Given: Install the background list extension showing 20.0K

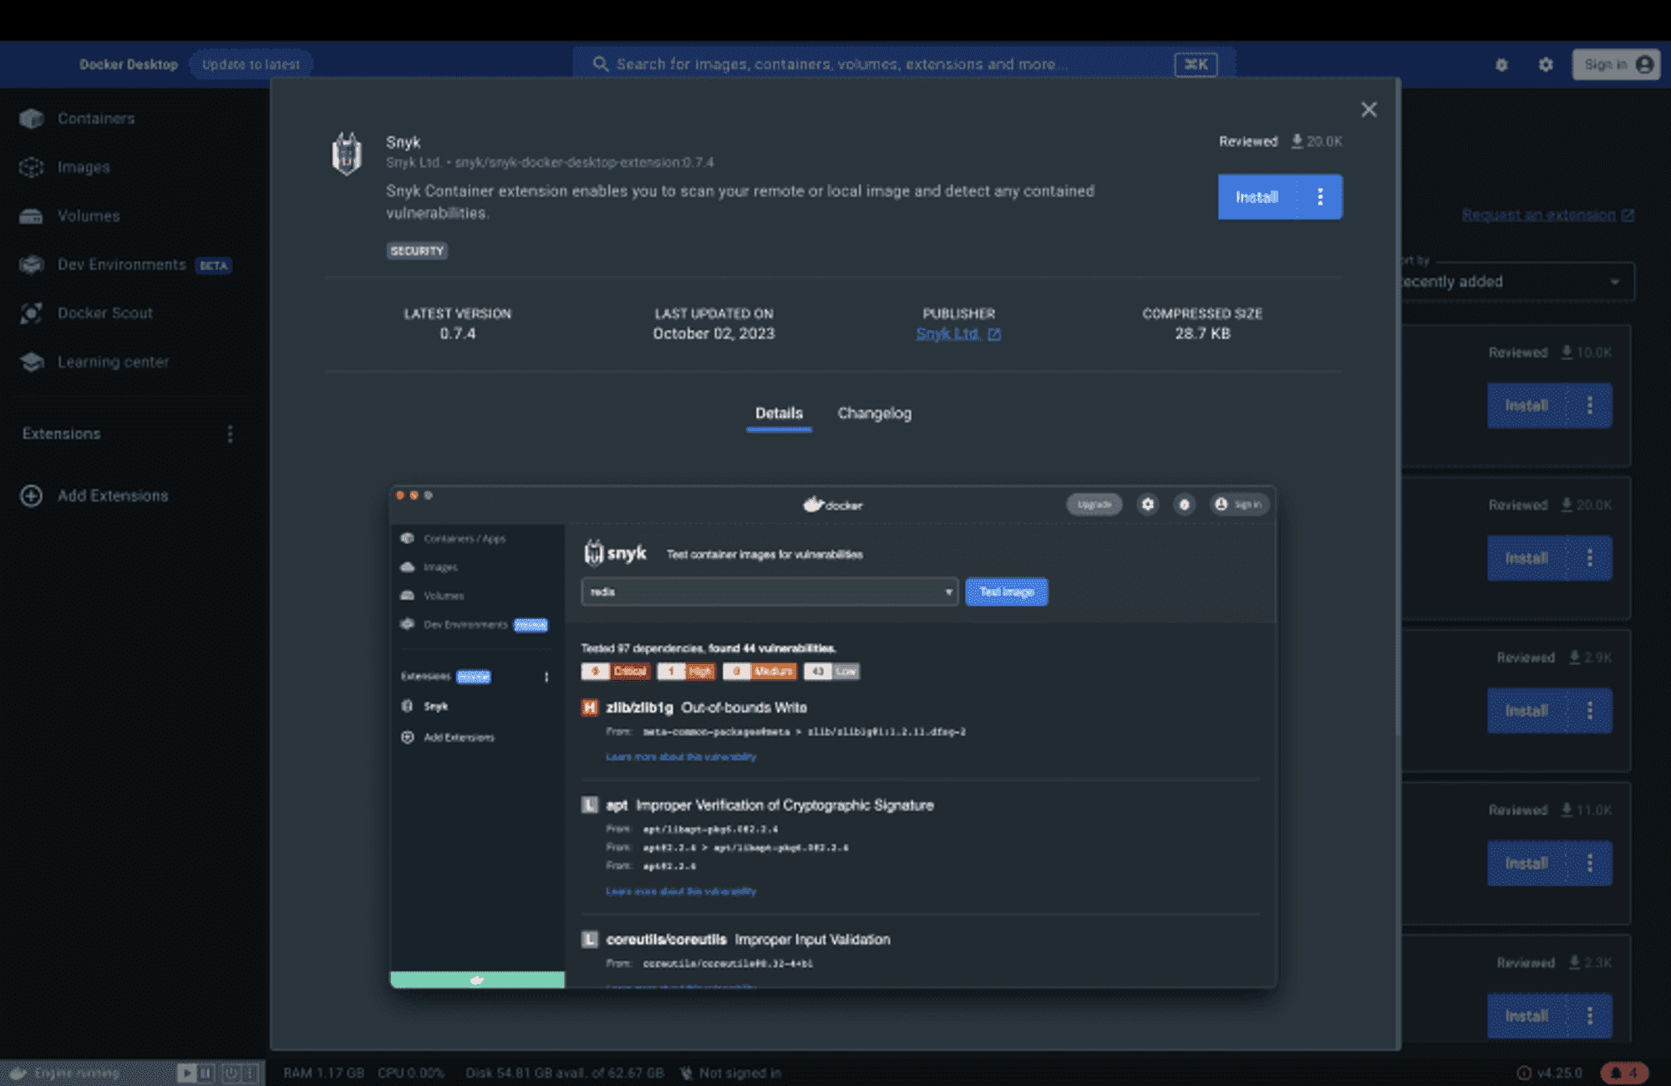Looking at the screenshot, I should coord(1526,558).
